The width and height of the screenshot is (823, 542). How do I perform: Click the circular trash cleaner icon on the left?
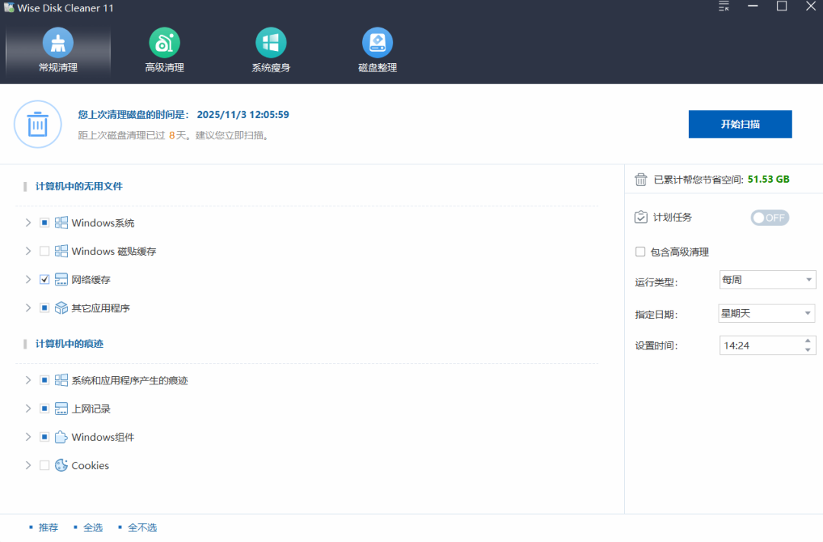tap(37, 124)
